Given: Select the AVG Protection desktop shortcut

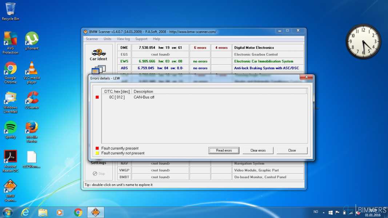Looking at the screenshot, I should coord(11,43).
